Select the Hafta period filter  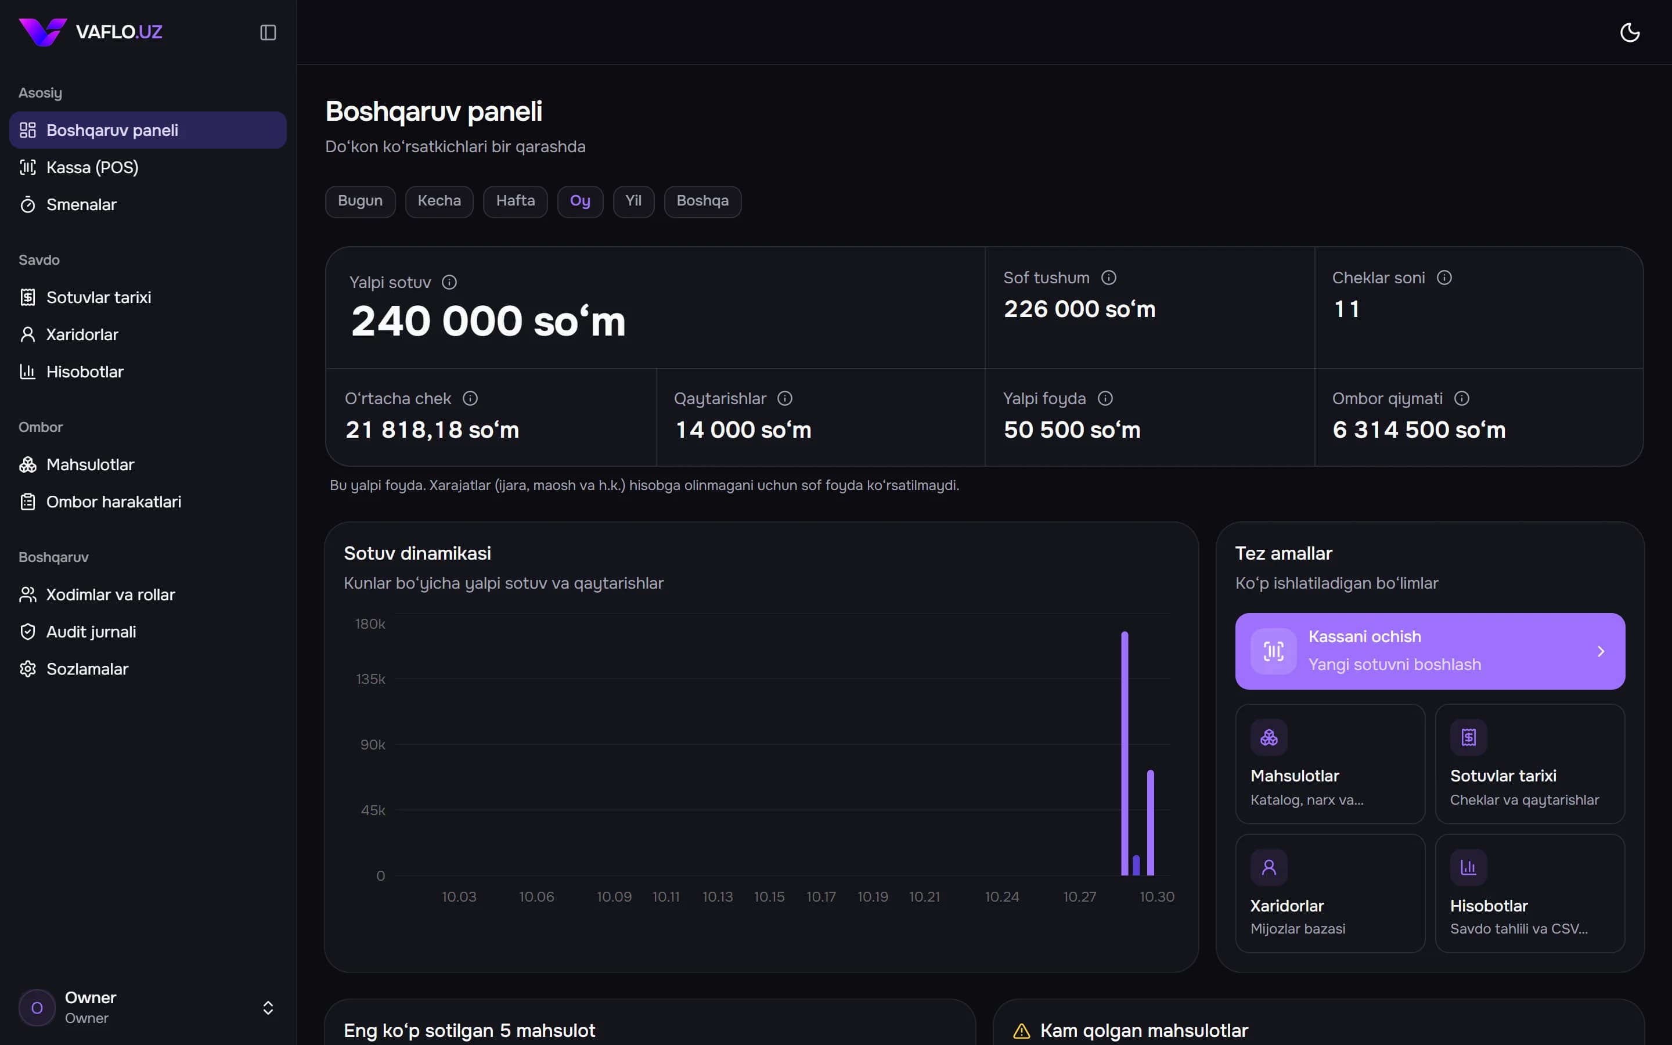516,201
